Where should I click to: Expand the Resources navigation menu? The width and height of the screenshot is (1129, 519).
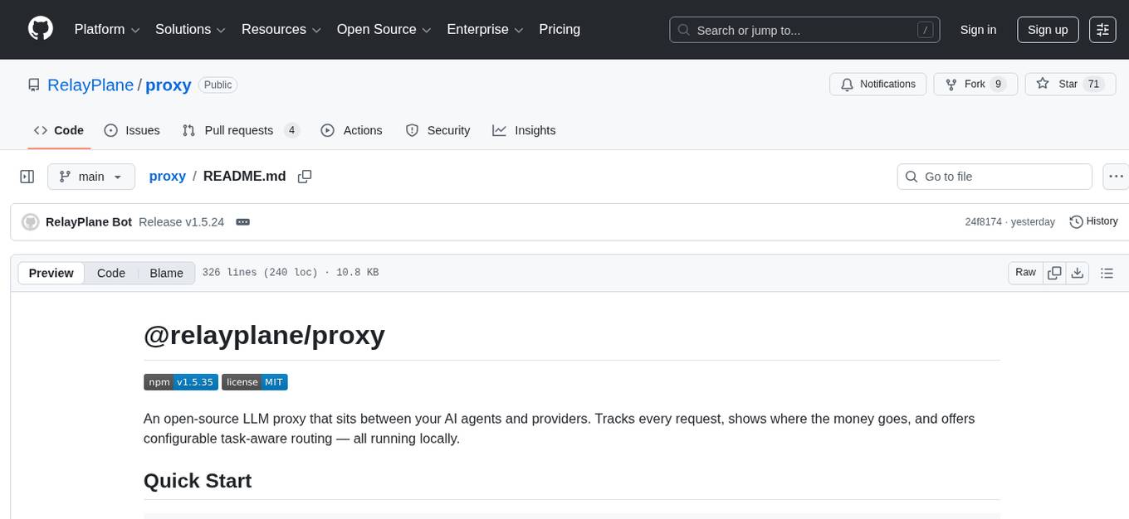[x=281, y=29]
